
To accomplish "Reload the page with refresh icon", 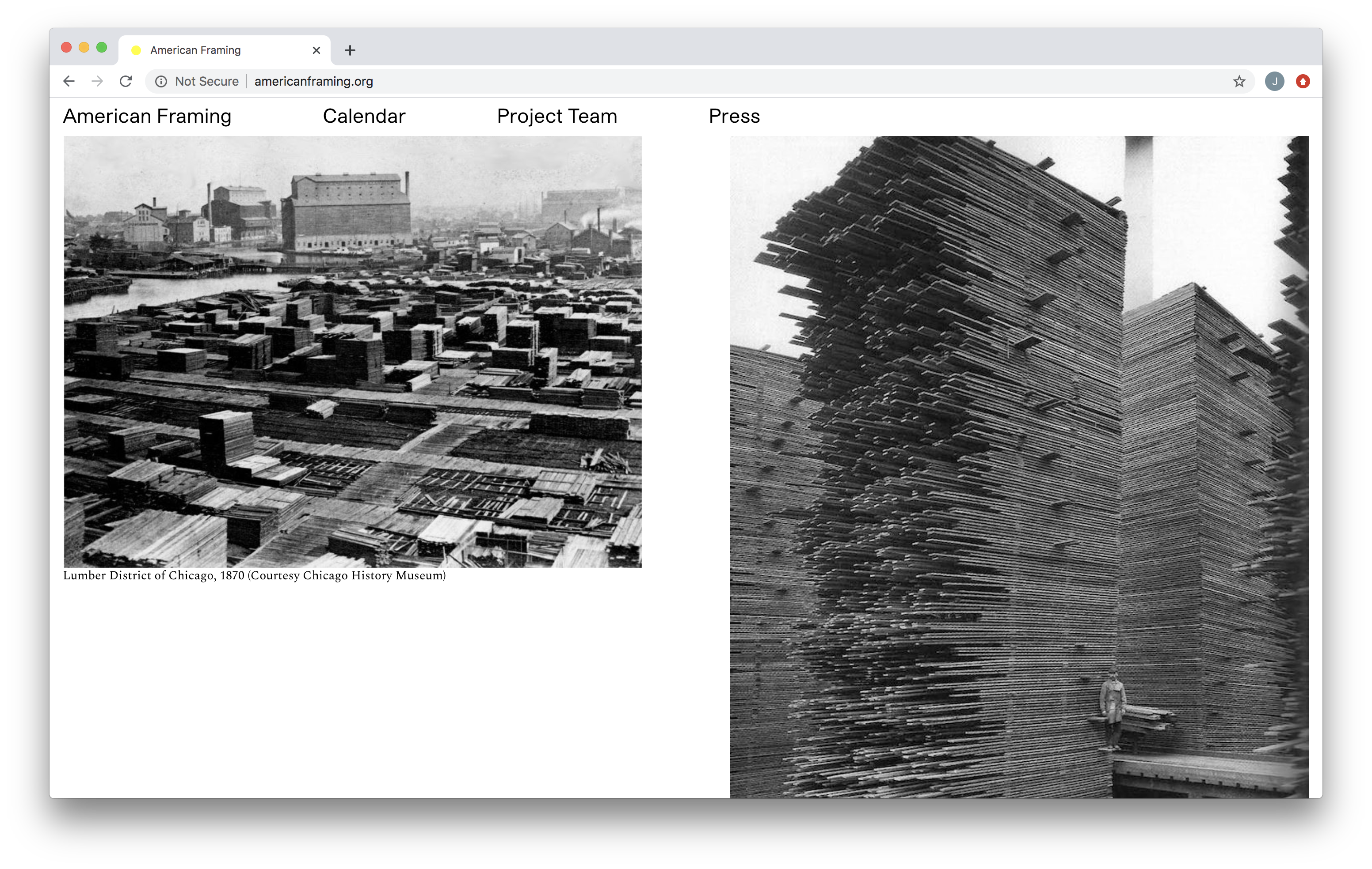I will (126, 81).
